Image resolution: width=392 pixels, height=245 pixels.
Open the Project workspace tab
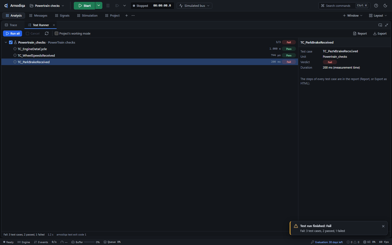click(x=112, y=16)
